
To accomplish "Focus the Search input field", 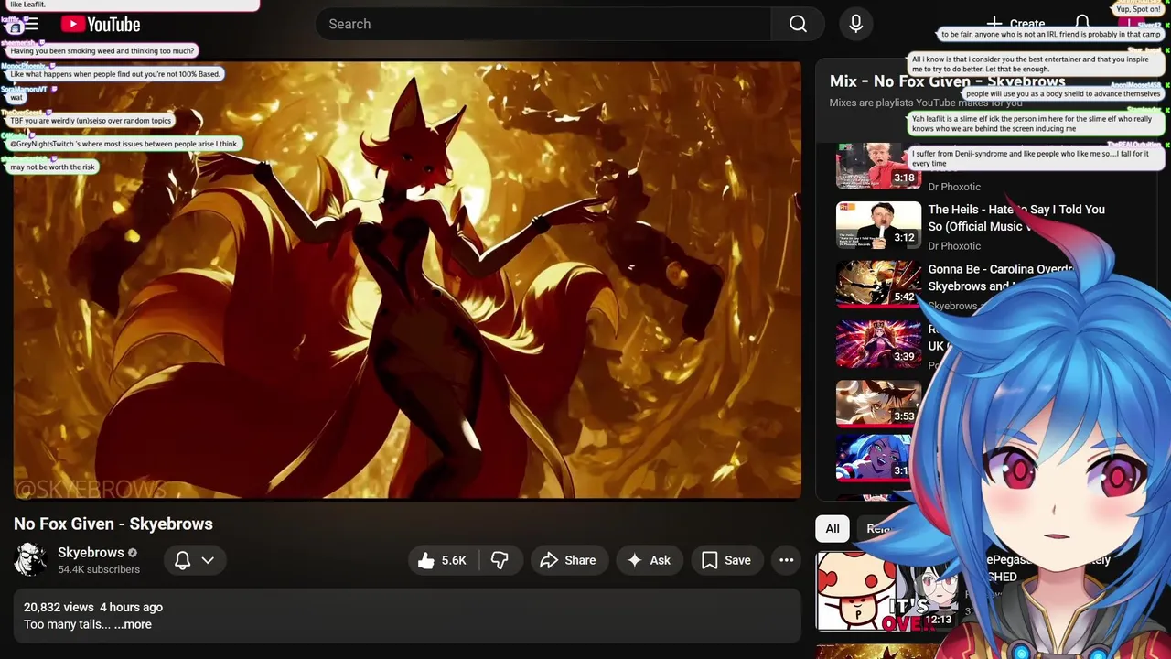I will (543, 24).
